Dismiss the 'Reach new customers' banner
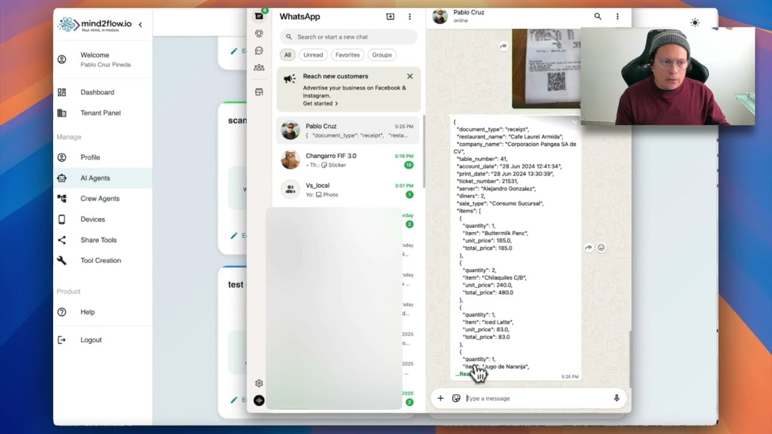 [410, 77]
